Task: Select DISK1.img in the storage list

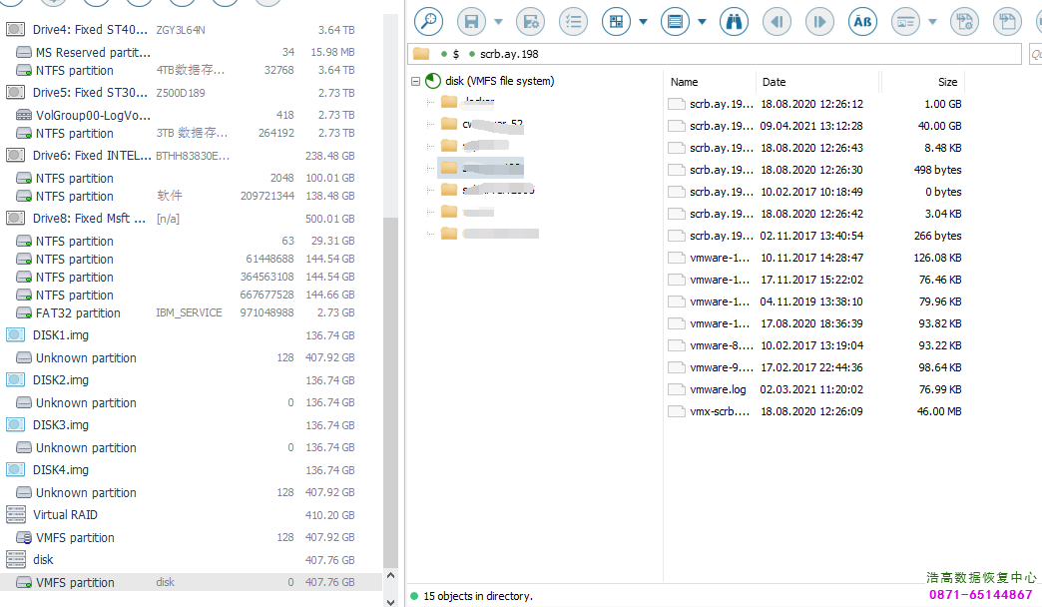Action: coord(61,335)
